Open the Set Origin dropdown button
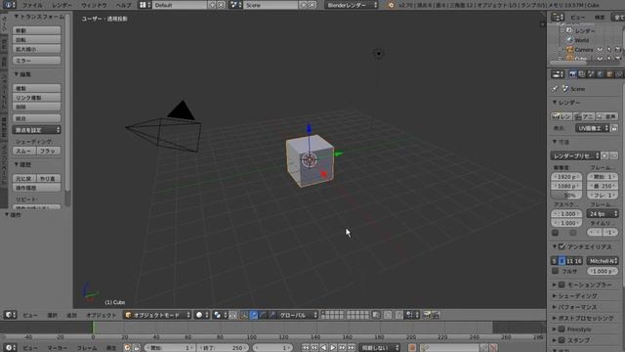This screenshot has height=352, width=625. [x=37, y=130]
